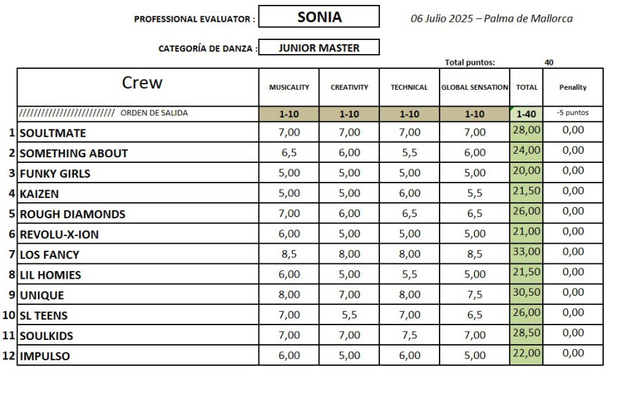Select the -5 puntos penalty cell

572,112
